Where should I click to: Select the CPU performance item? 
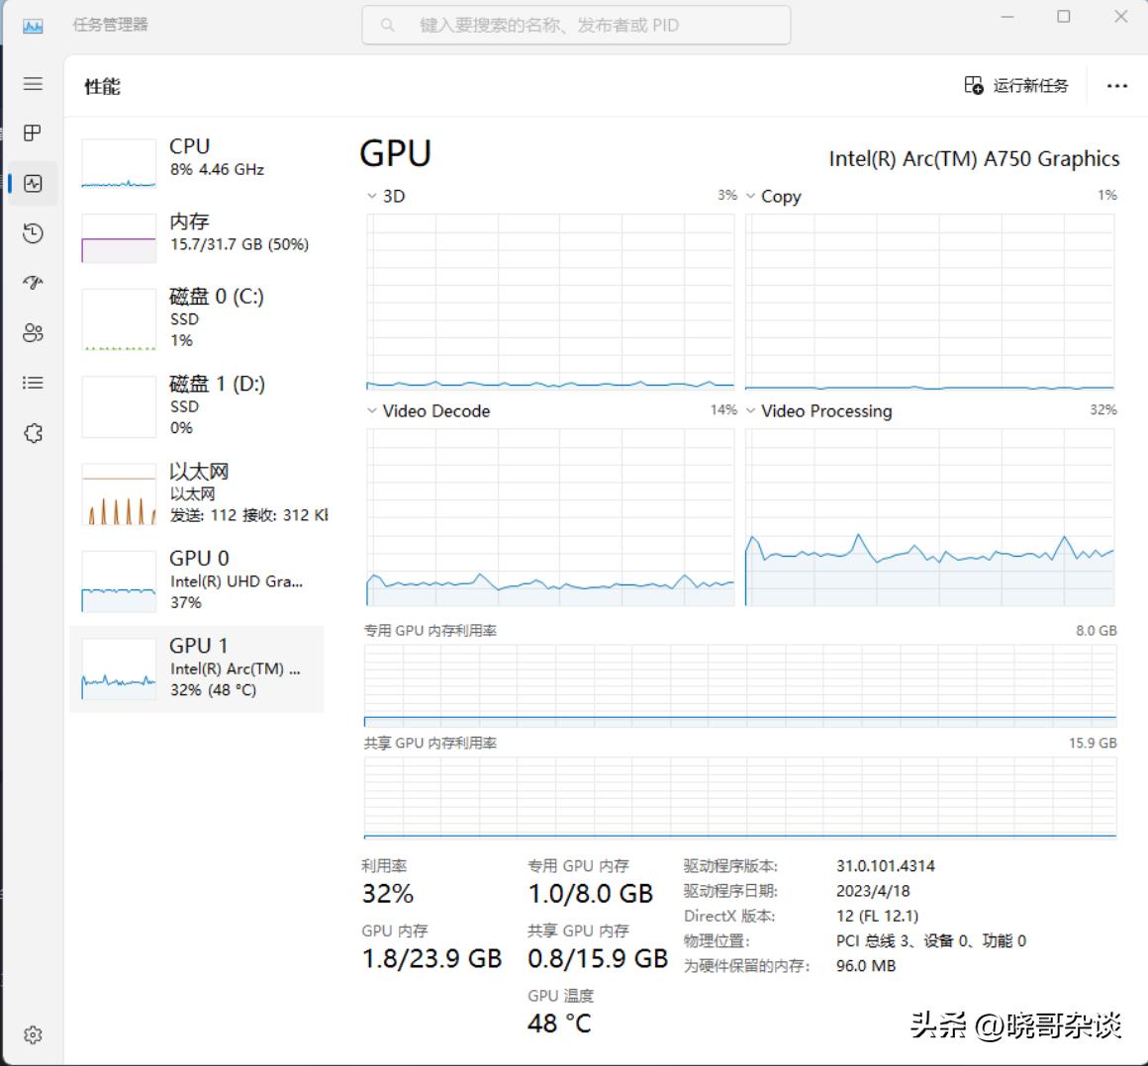[196, 163]
